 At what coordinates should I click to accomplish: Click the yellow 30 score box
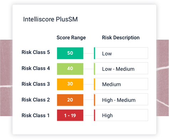point(70,84)
